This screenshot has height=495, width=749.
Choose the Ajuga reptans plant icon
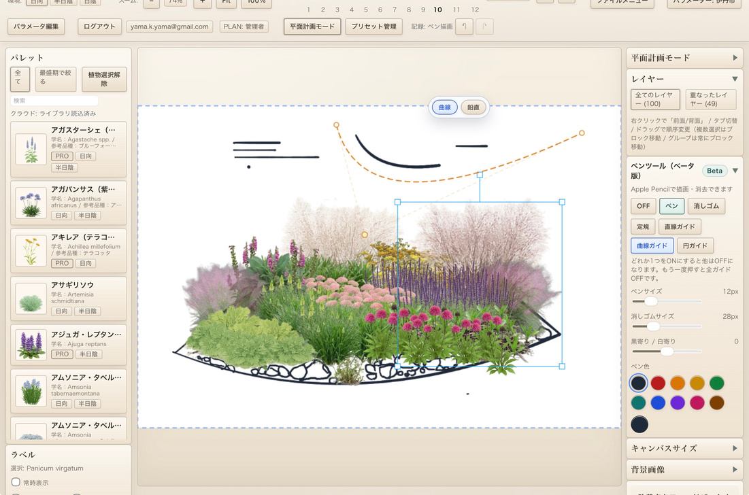pyautogui.click(x=31, y=344)
